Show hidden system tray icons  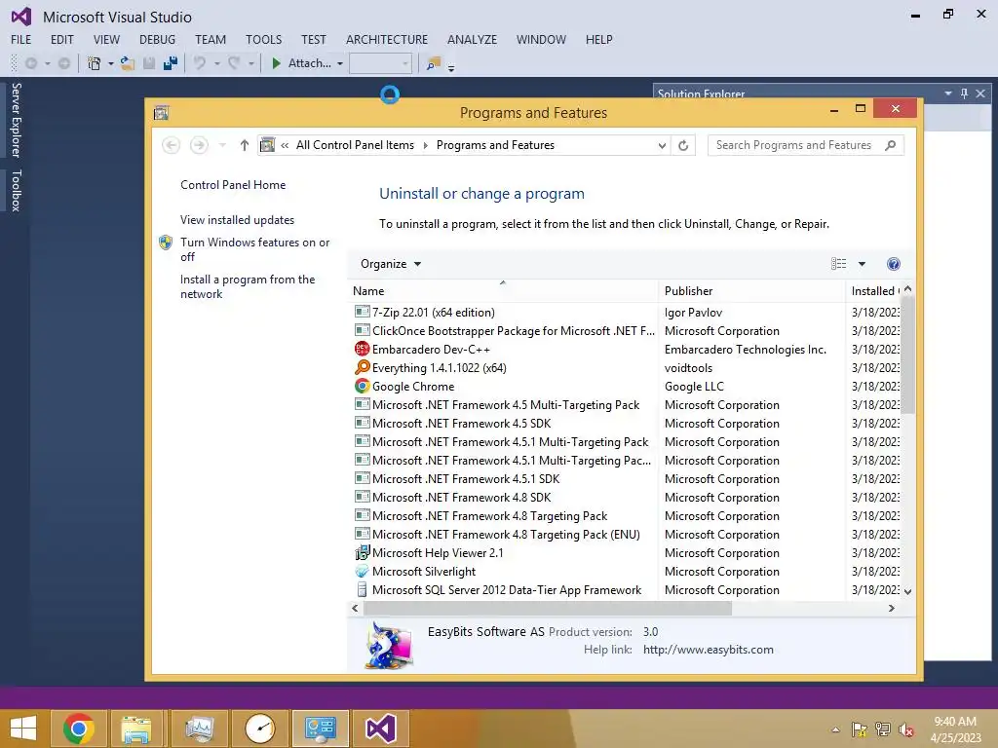pos(835,729)
